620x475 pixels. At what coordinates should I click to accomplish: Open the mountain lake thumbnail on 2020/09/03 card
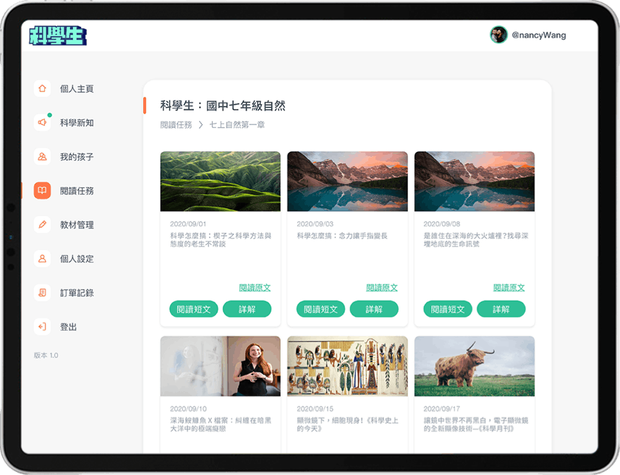click(x=347, y=181)
